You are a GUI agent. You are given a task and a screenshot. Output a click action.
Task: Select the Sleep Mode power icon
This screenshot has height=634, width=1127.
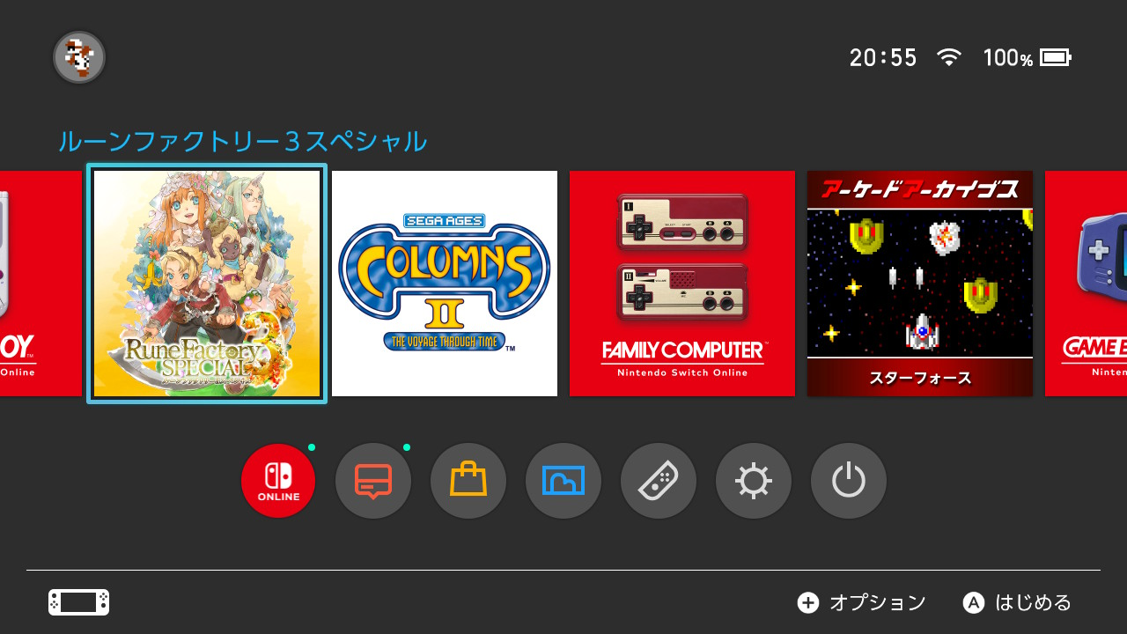point(849,481)
